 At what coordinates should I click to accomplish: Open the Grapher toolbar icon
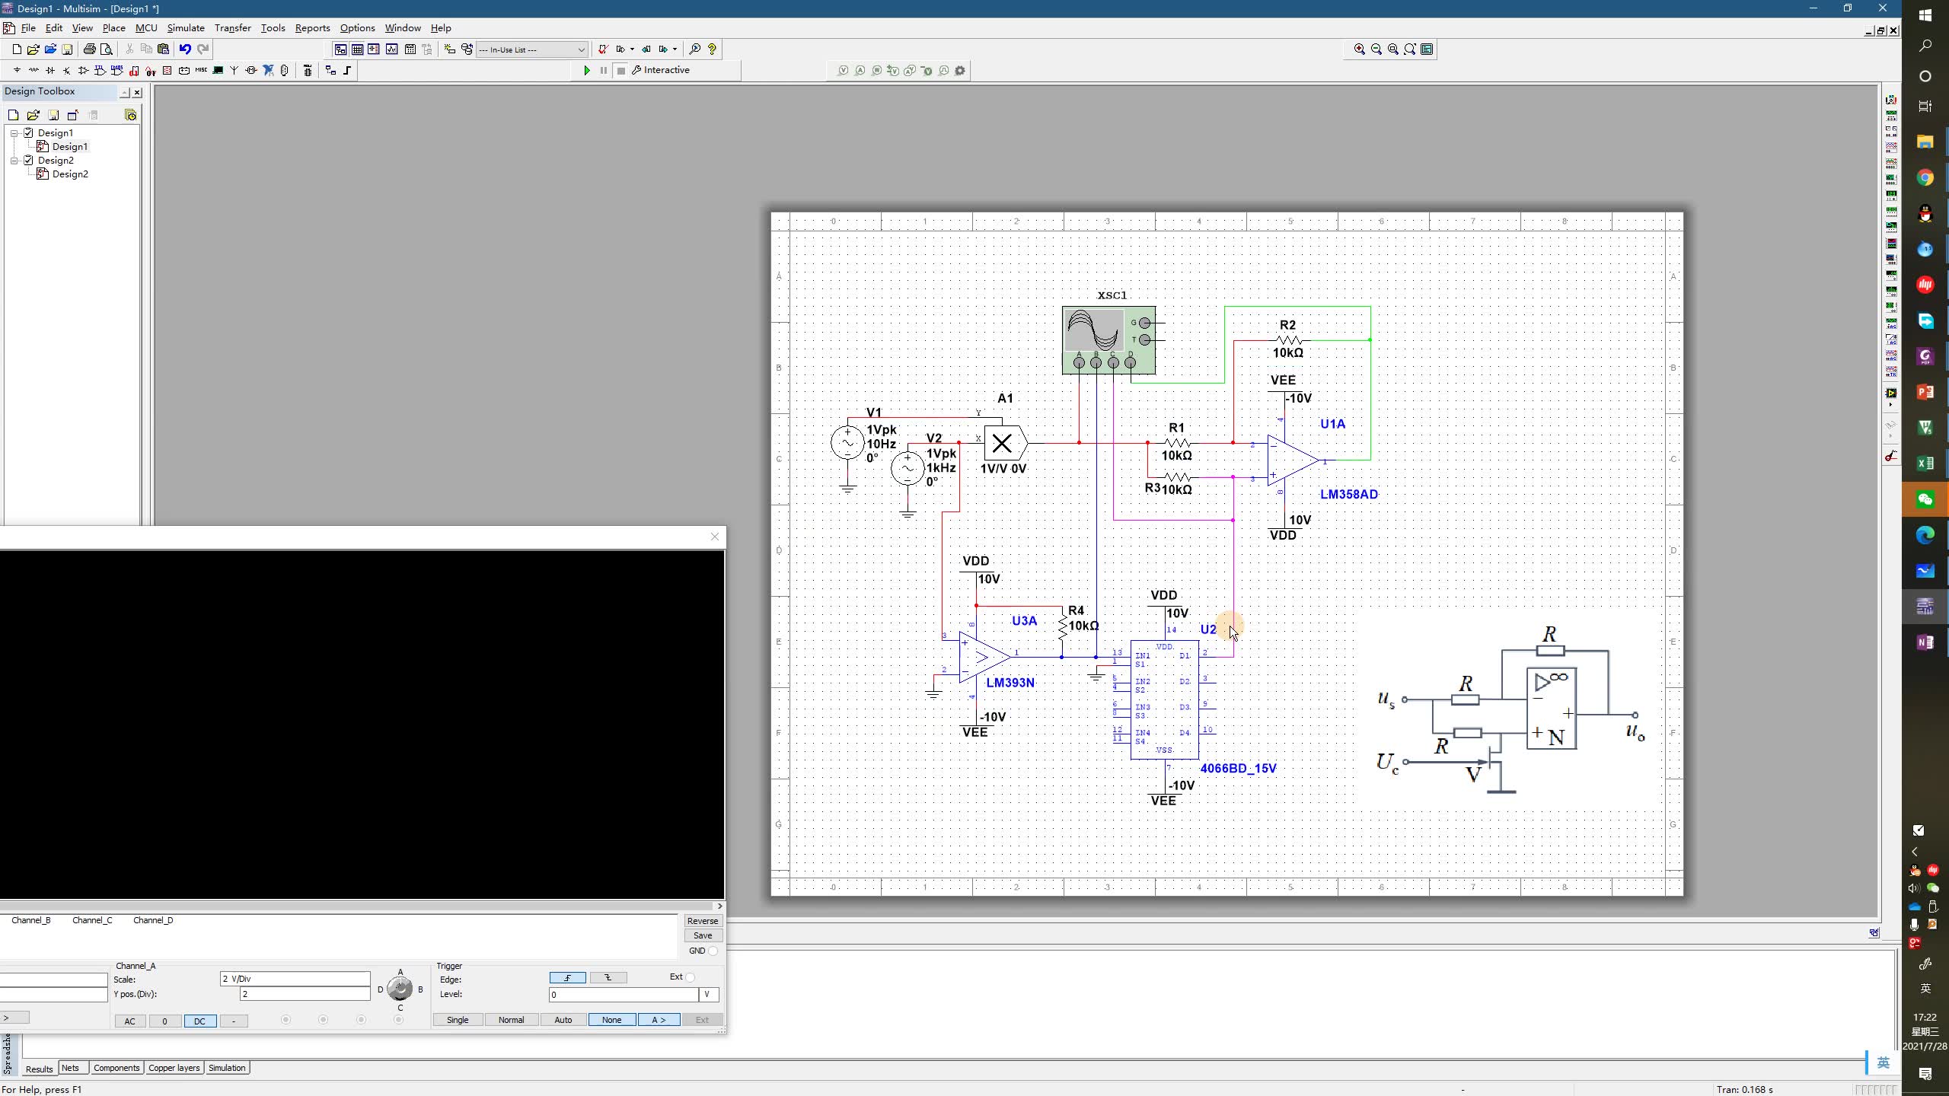pyautogui.click(x=391, y=49)
